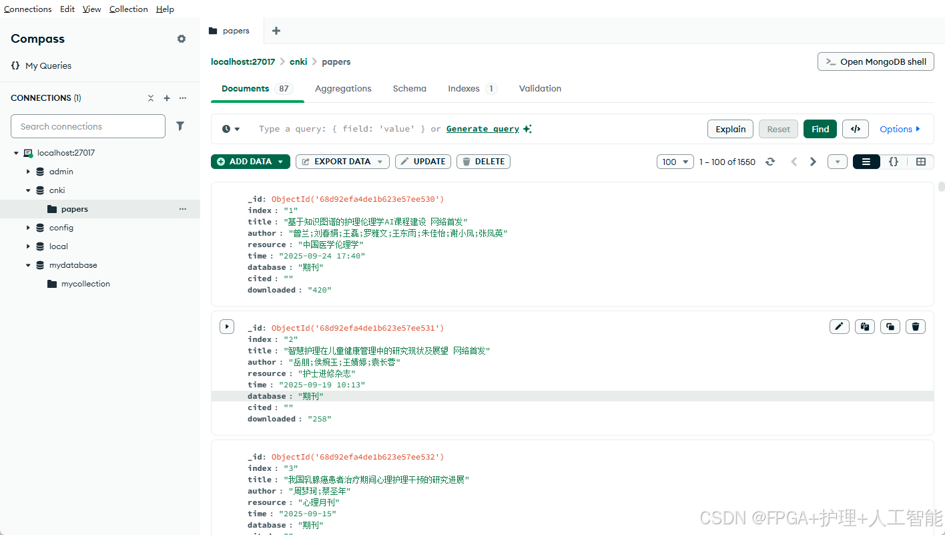Open EXPORT DATA dropdown
945x535 pixels.
tap(342, 162)
